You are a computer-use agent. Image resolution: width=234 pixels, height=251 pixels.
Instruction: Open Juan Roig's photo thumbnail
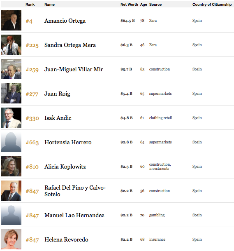coord(11,93)
